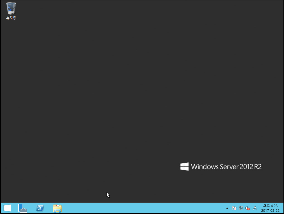
Task: Open the clock showing 오후 4:28
Action: pyautogui.click(x=270, y=206)
